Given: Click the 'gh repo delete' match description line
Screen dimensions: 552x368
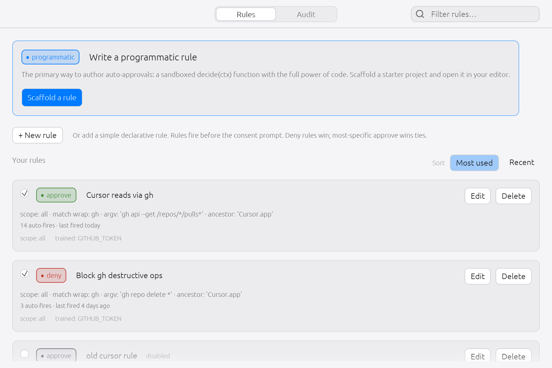Looking at the screenshot, I should pyautogui.click(x=131, y=294).
